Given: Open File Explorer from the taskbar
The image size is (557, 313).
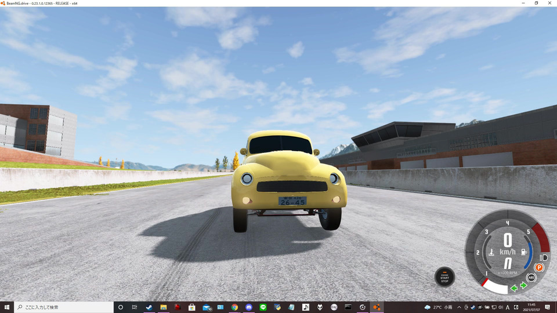Looking at the screenshot, I should pyautogui.click(x=164, y=307).
